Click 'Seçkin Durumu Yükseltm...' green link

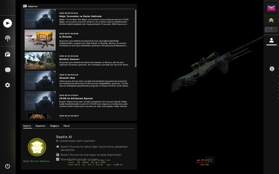[37, 161]
